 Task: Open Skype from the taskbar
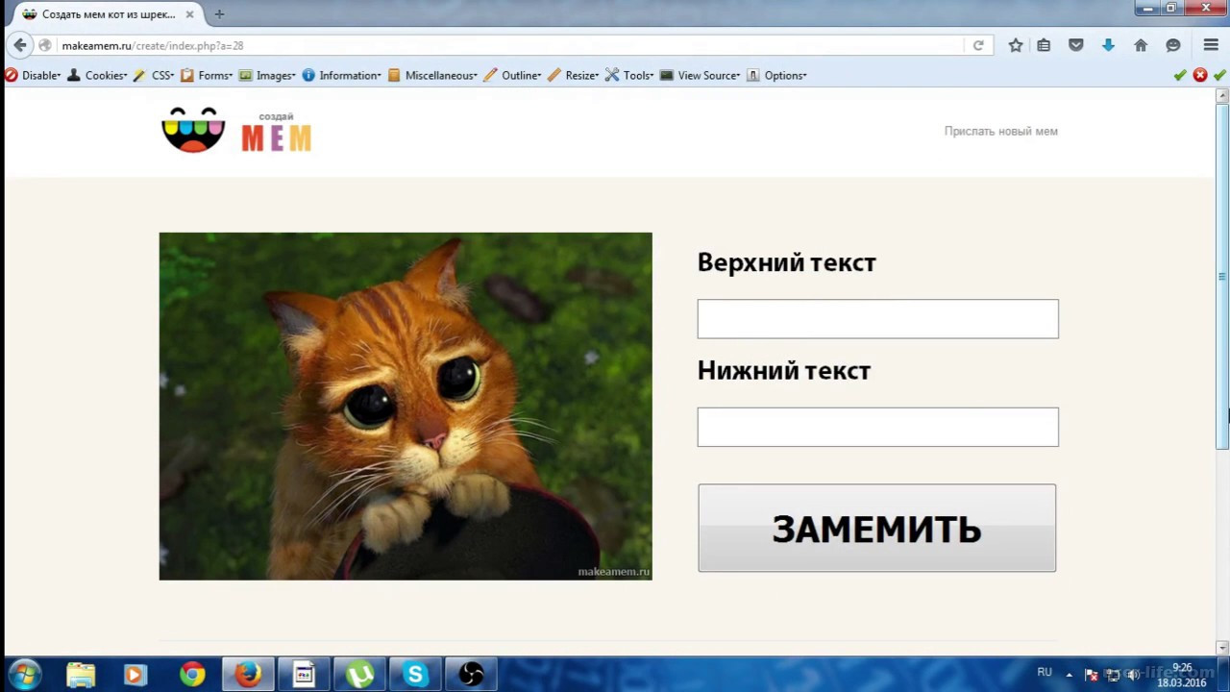pos(415,675)
